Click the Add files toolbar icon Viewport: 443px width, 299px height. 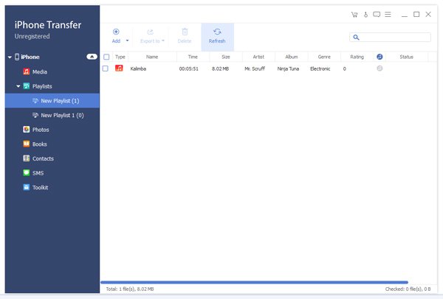click(x=116, y=32)
